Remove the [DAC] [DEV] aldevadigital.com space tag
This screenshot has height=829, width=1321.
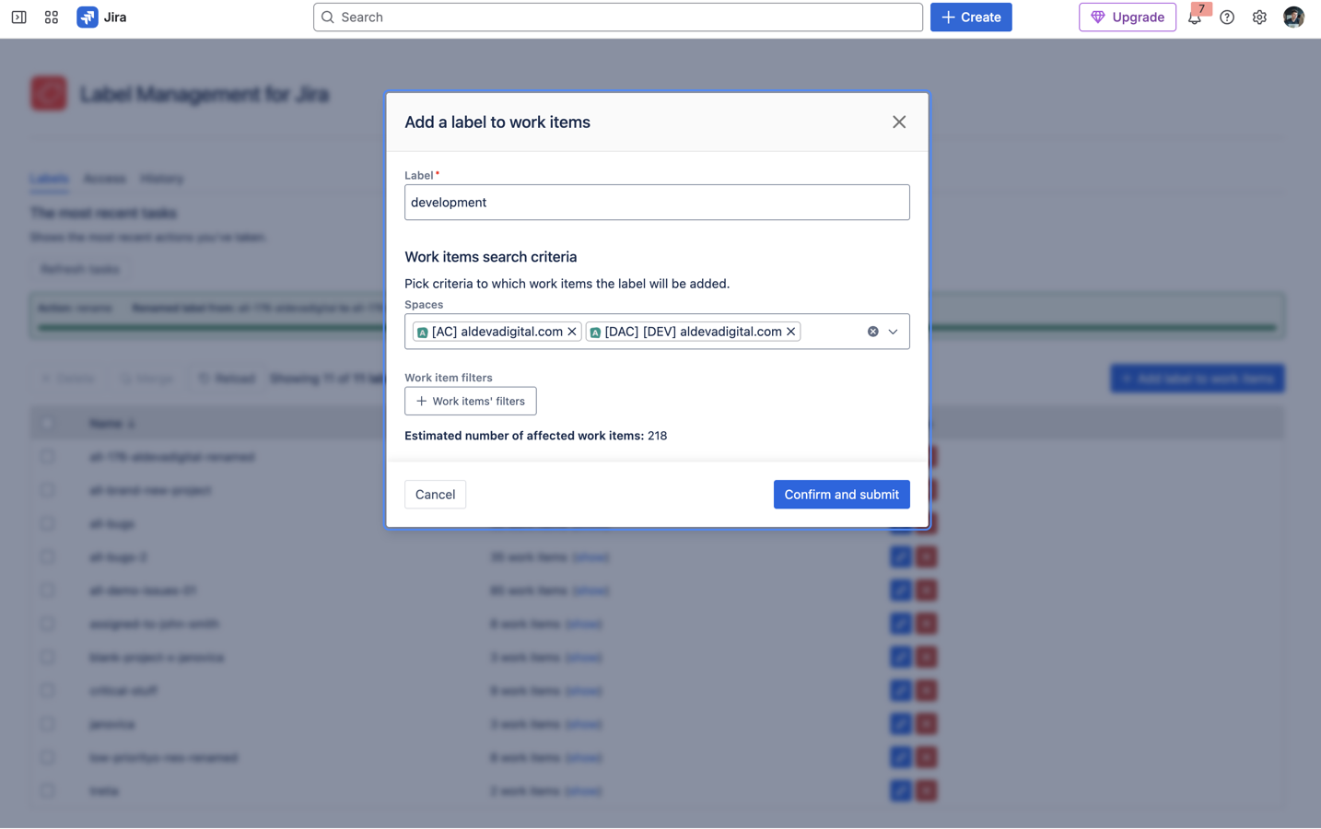coord(790,332)
